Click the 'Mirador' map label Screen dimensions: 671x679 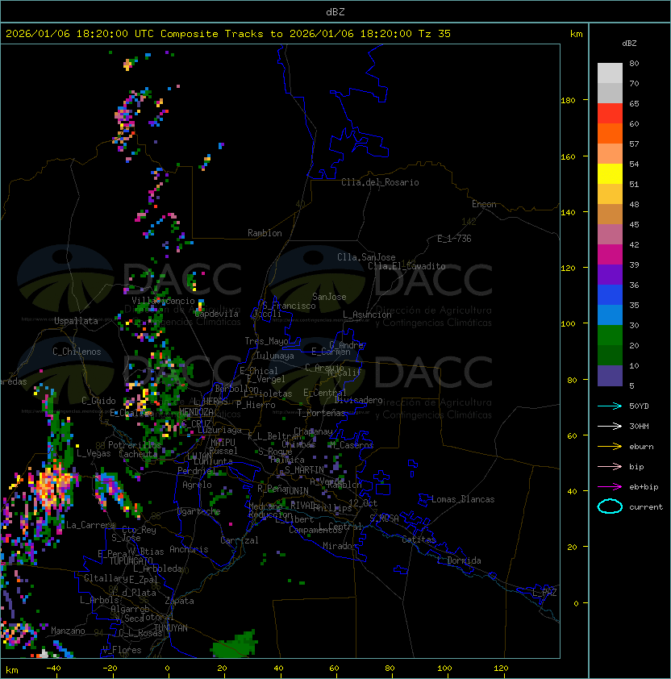click(340, 546)
